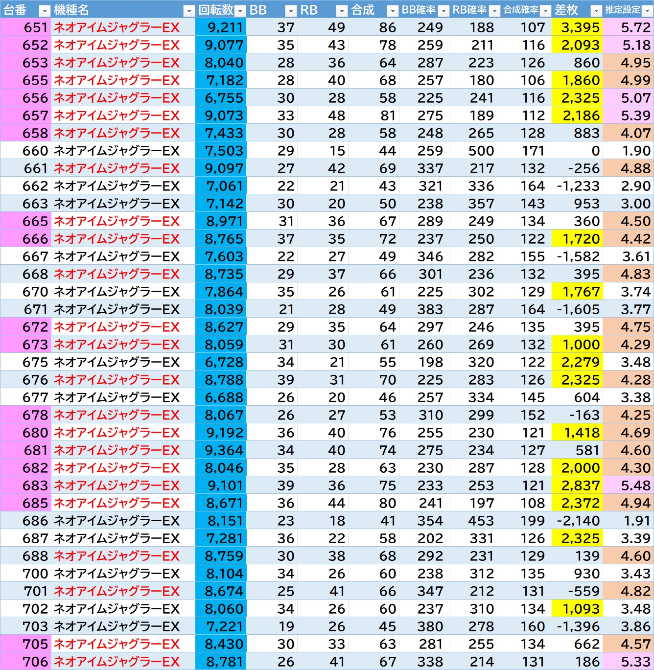Click the 差枚 cell showing 1,720

[577, 239]
